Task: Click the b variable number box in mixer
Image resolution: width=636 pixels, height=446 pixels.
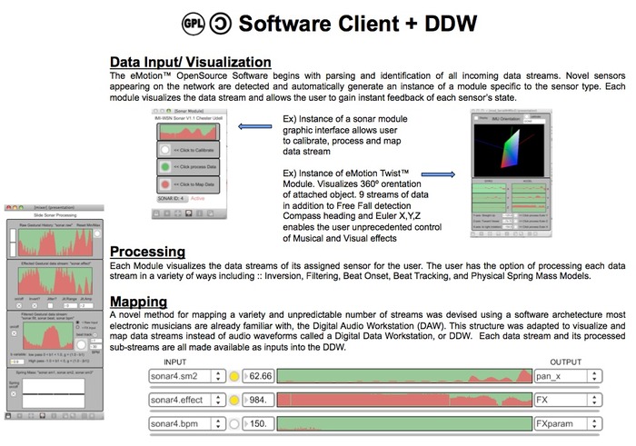Action: pyautogui.click(x=17, y=362)
